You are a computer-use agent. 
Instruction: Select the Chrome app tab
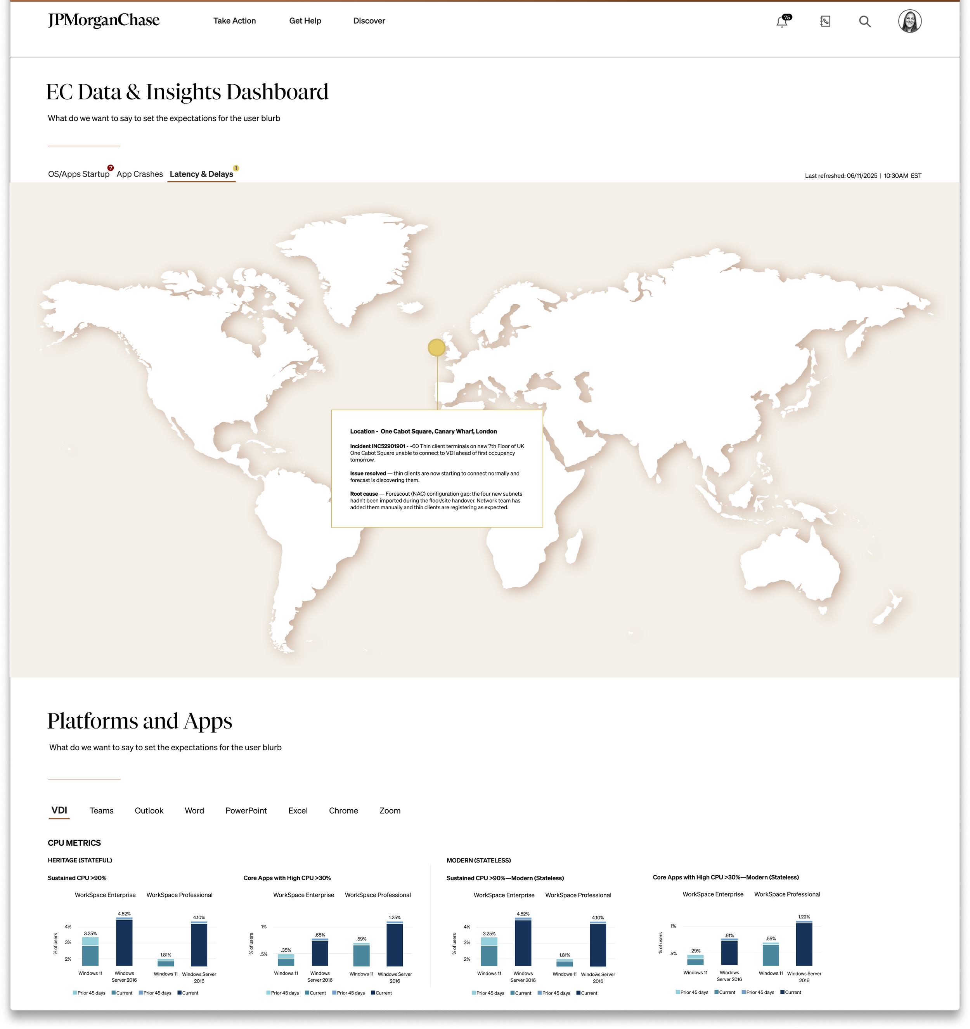[x=343, y=810]
